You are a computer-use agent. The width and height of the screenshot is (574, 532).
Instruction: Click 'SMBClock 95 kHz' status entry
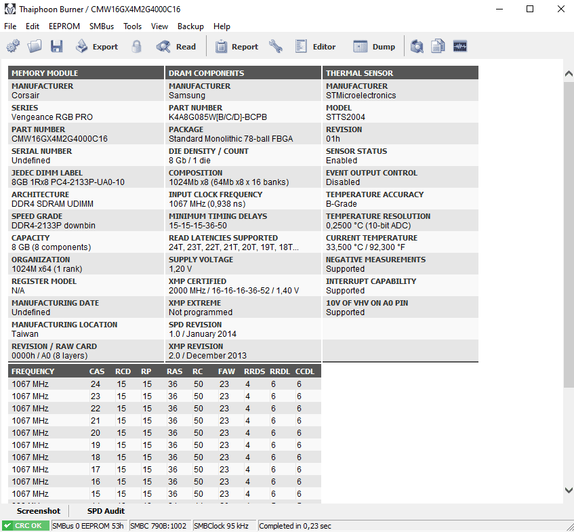coord(221,526)
